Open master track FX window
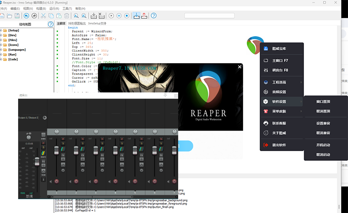 [44, 162]
